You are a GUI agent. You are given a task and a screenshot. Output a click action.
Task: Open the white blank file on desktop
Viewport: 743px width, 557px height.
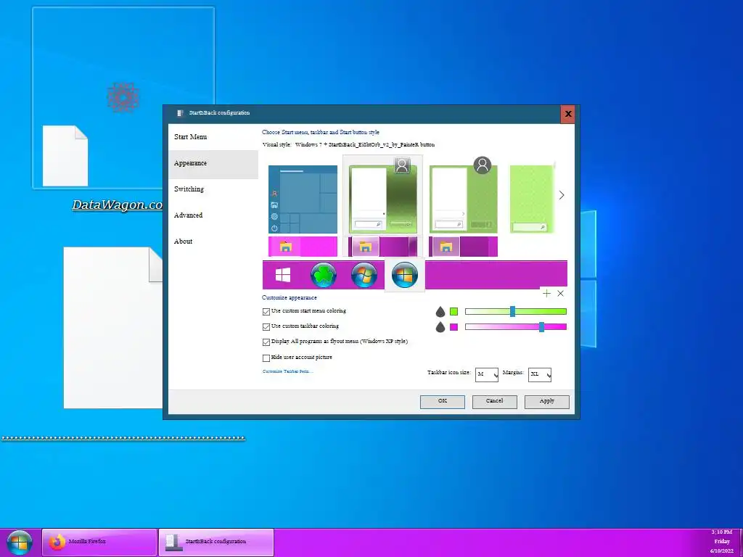[65, 156]
